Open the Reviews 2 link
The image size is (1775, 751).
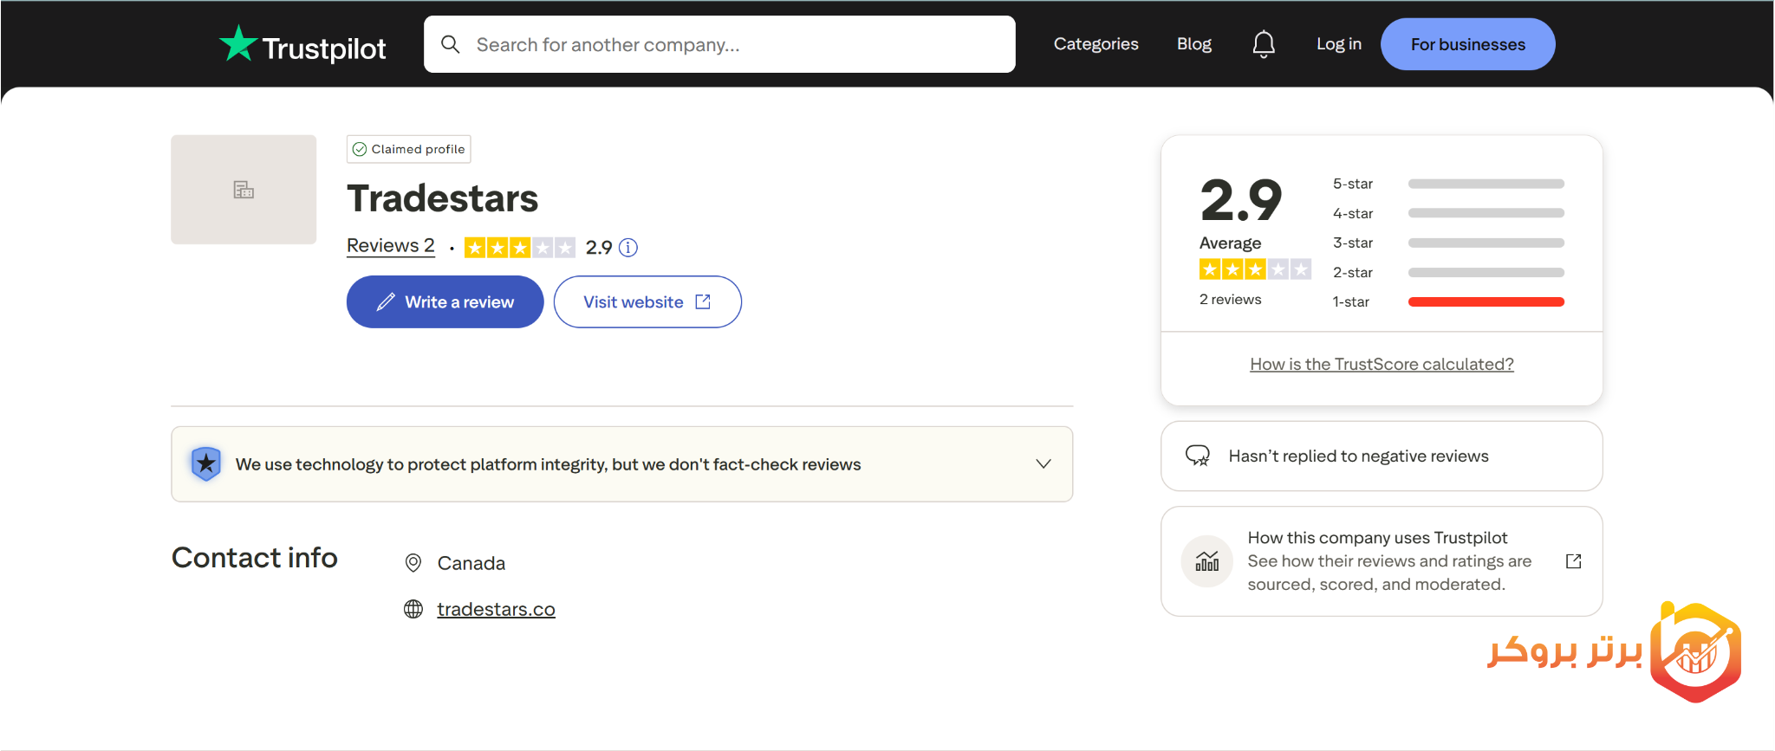coord(390,246)
